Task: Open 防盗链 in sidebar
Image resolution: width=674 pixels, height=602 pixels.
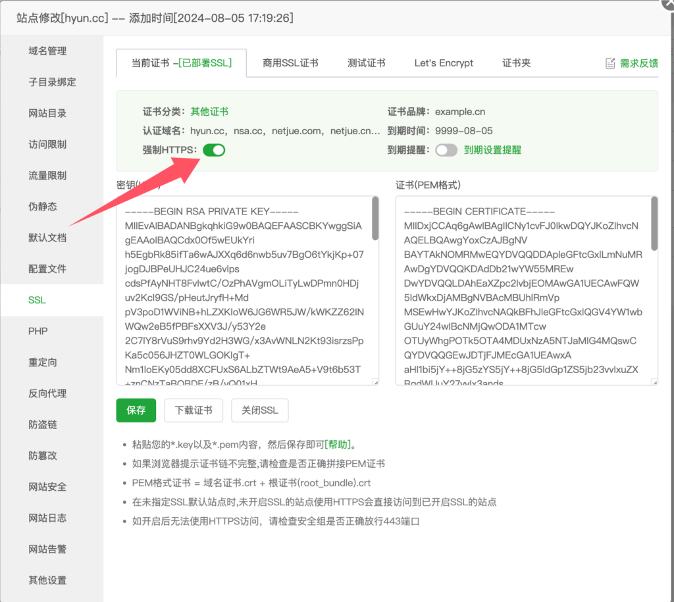Action: click(x=43, y=425)
